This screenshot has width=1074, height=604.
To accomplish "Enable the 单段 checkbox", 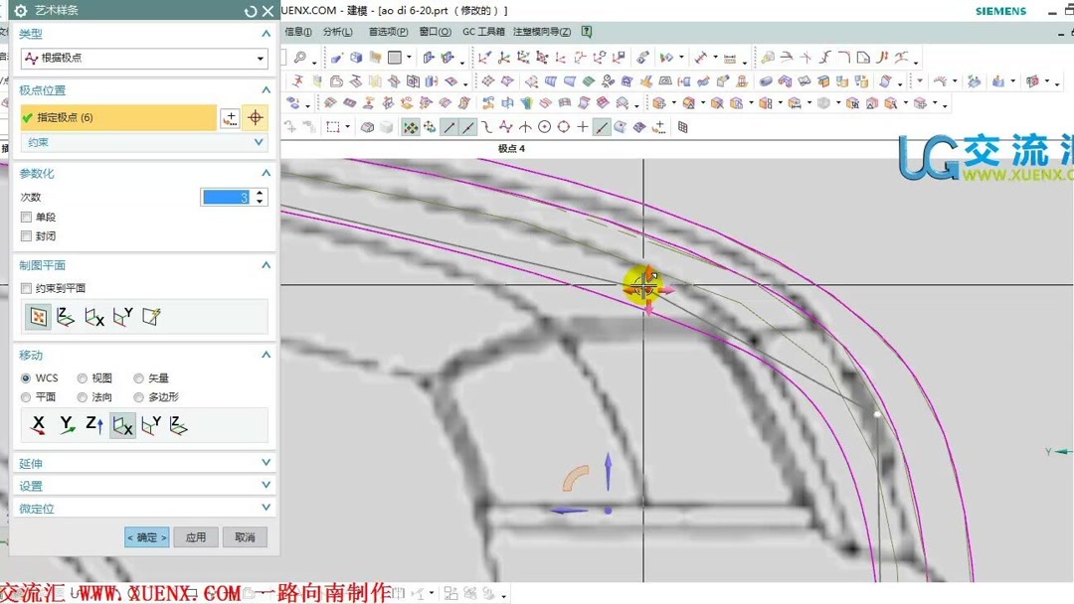I will [26, 217].
